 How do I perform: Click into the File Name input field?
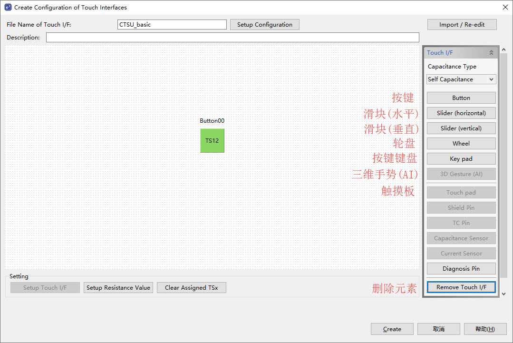tap(172, 25)
